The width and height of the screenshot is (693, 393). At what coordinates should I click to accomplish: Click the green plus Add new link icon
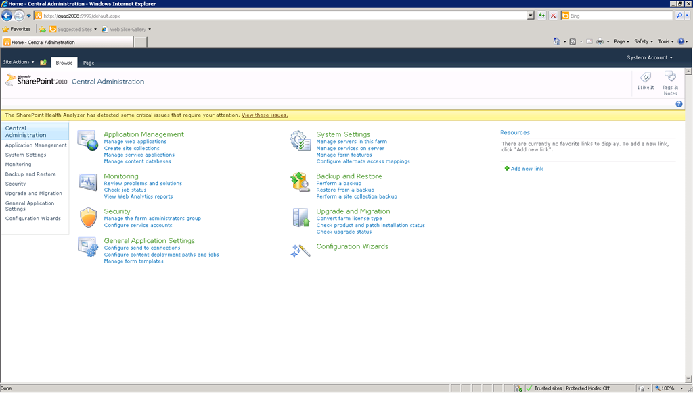506,169
